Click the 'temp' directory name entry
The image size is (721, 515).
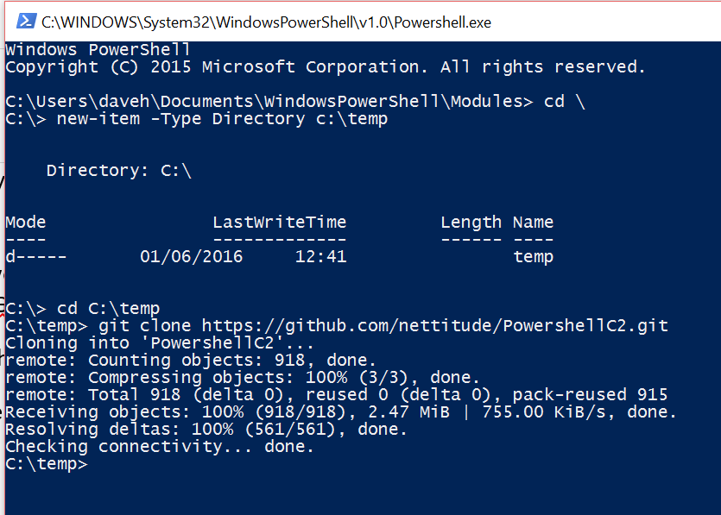(x=534, y=256)
